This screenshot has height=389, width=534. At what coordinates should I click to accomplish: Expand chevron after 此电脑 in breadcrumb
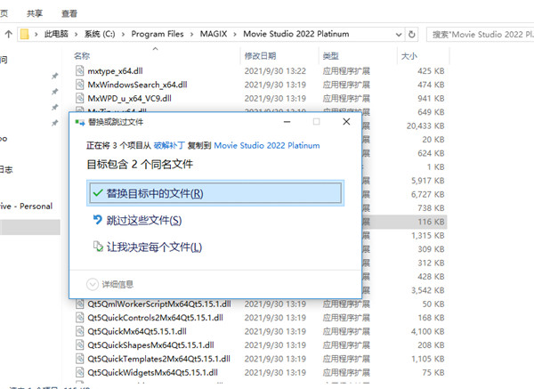pos(77,35)
